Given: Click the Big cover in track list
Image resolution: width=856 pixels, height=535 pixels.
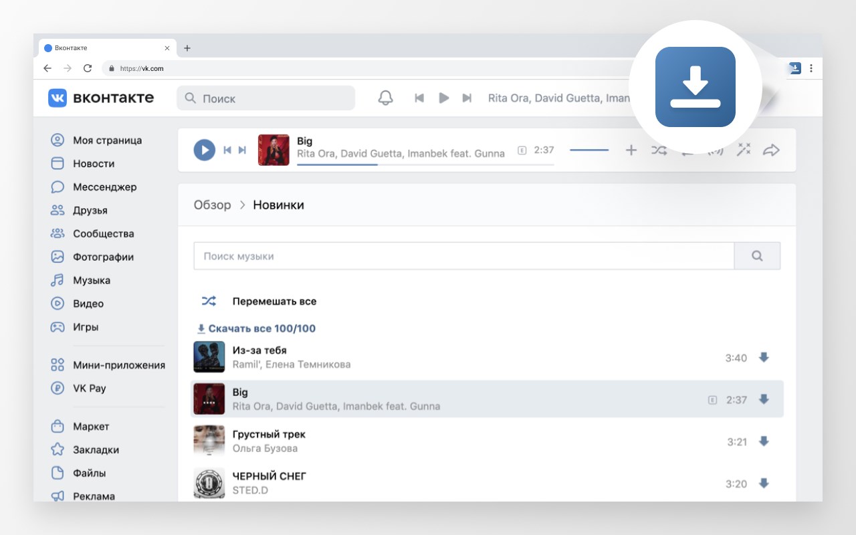Looking at the screenshot, I should [x=209, y=399].
